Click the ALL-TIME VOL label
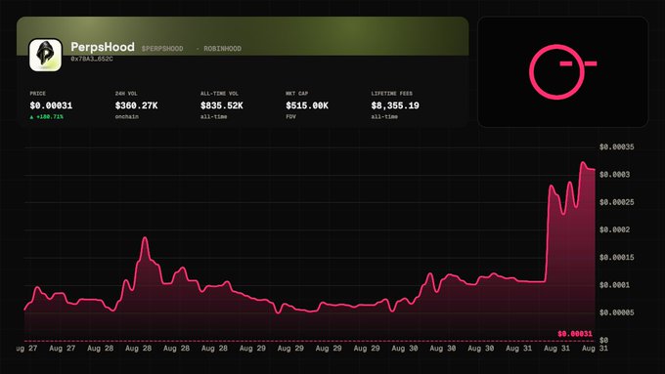The width and height of the screenshot is (665, 374). coord(219,94)
